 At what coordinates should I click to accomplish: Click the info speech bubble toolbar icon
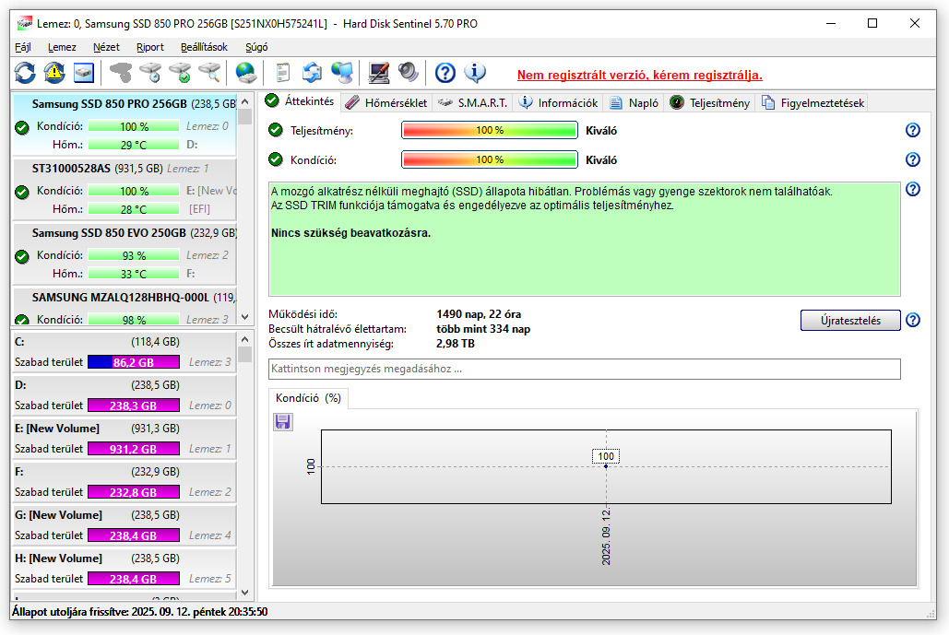pos(475,73)
